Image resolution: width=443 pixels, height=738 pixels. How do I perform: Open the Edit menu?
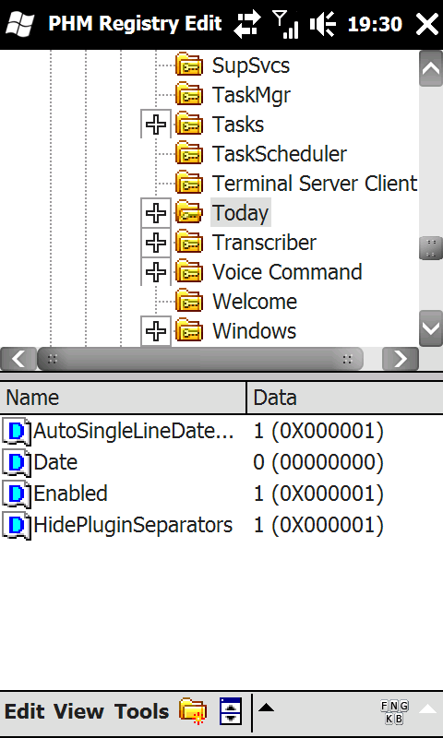25,711
